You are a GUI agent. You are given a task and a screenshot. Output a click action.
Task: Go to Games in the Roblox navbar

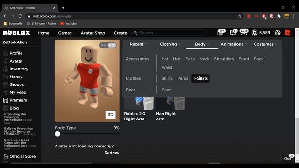(x=65, y=33)
